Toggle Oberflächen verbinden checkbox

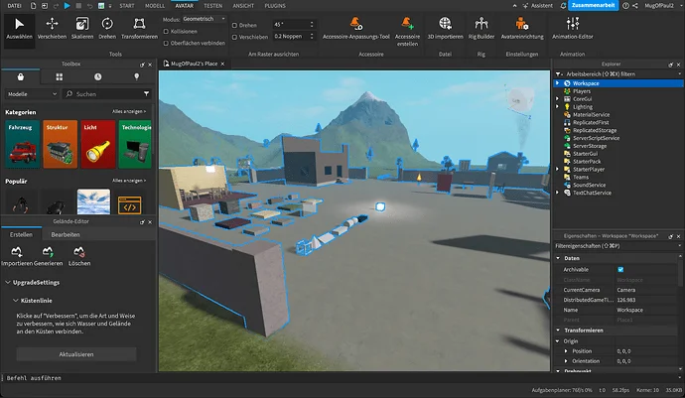coord(166,44)
